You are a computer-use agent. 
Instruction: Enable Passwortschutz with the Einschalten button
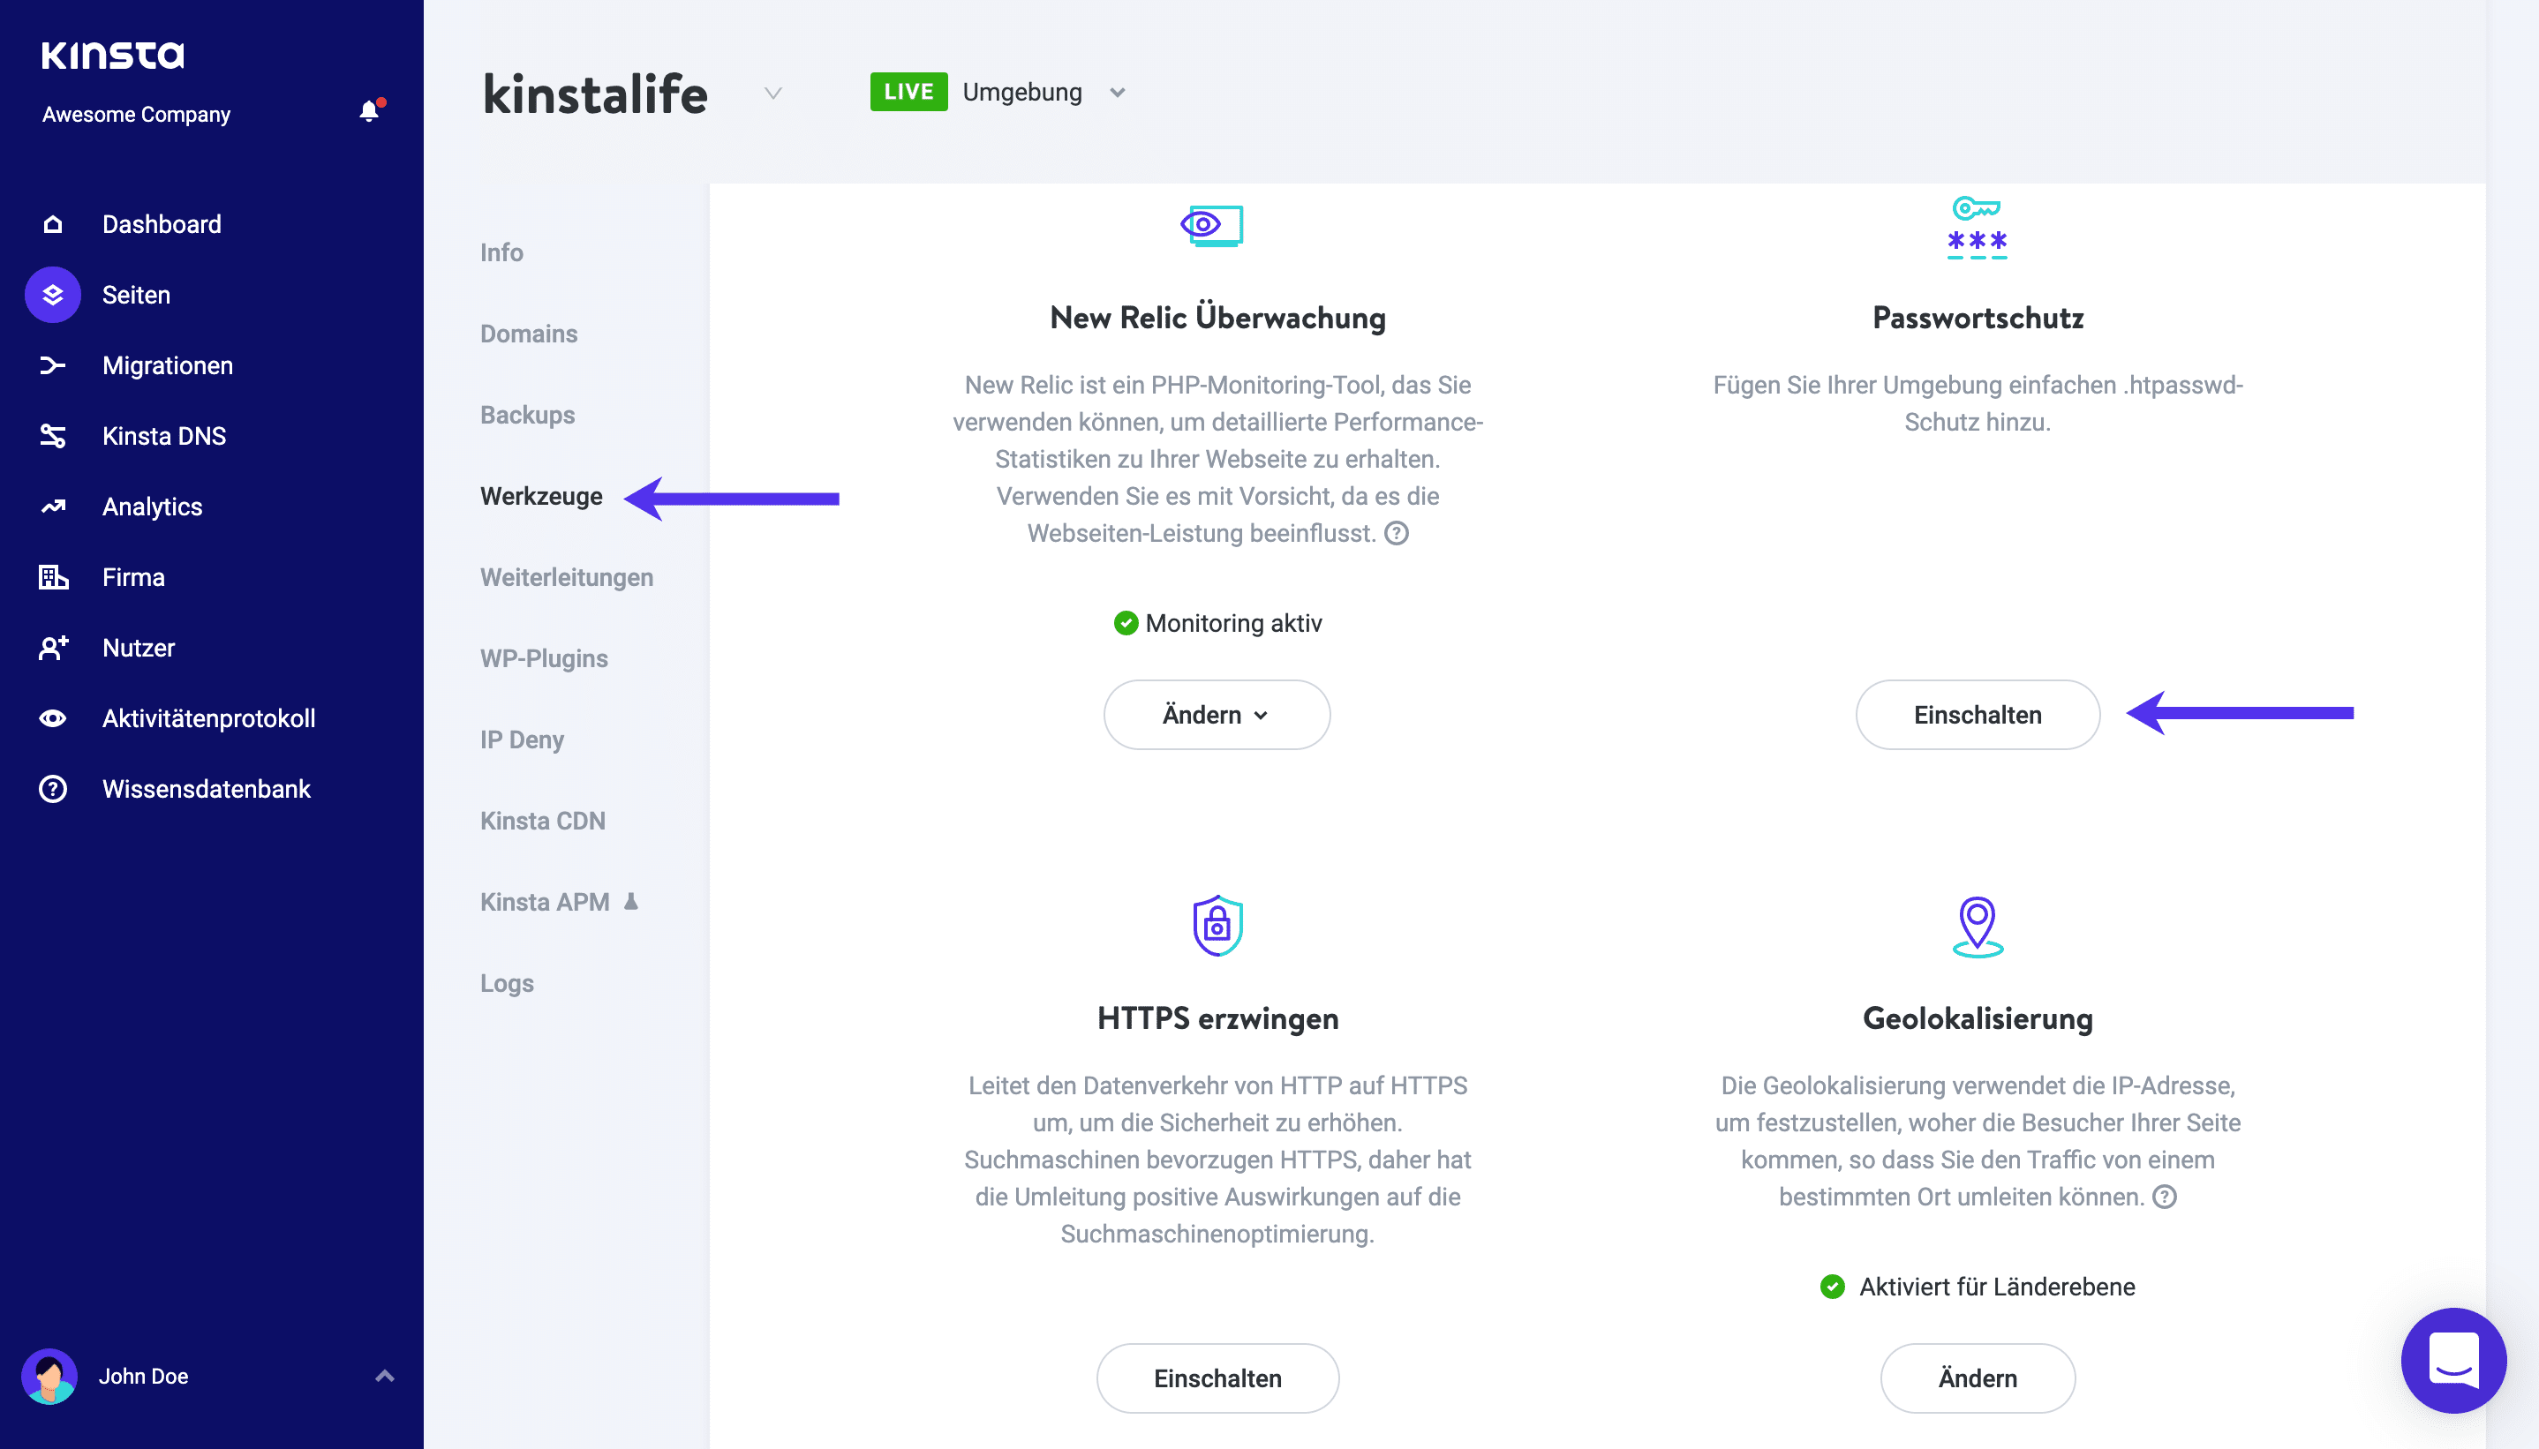point(1977,715)
